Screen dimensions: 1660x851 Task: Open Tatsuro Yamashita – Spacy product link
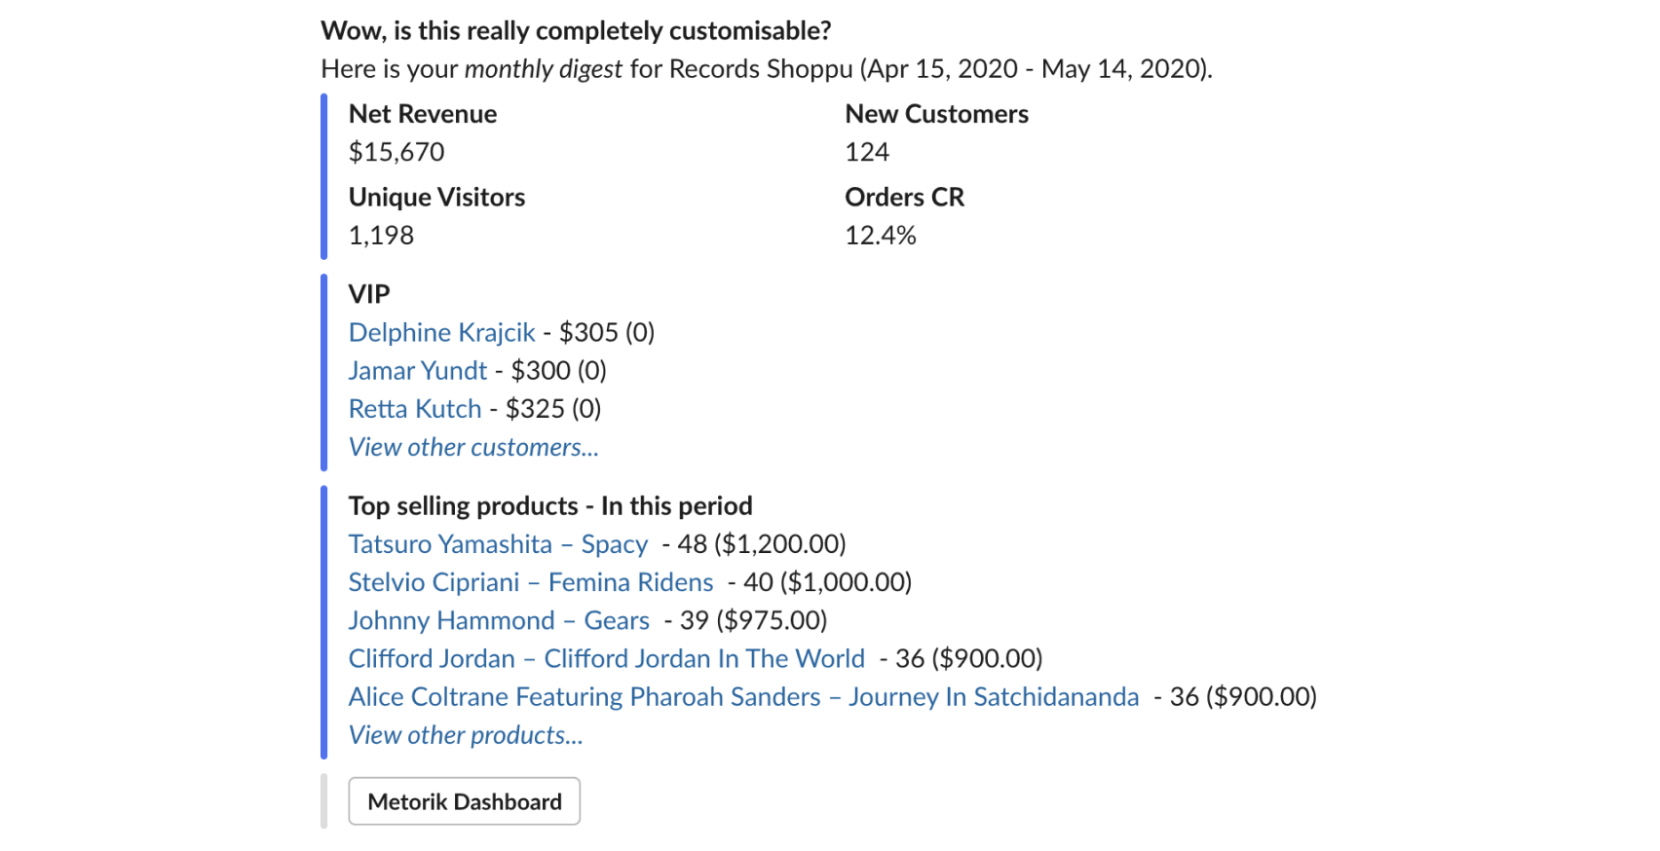tap(498, 544)
